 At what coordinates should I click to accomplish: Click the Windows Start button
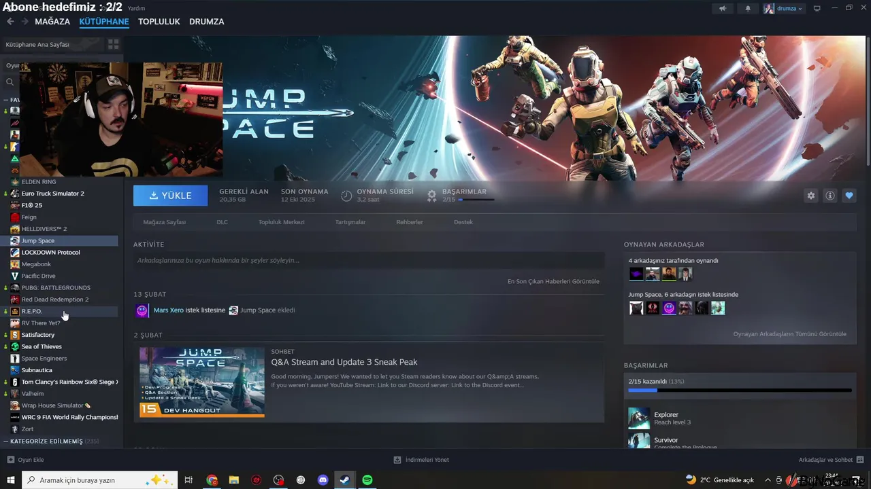coord(10,480)
